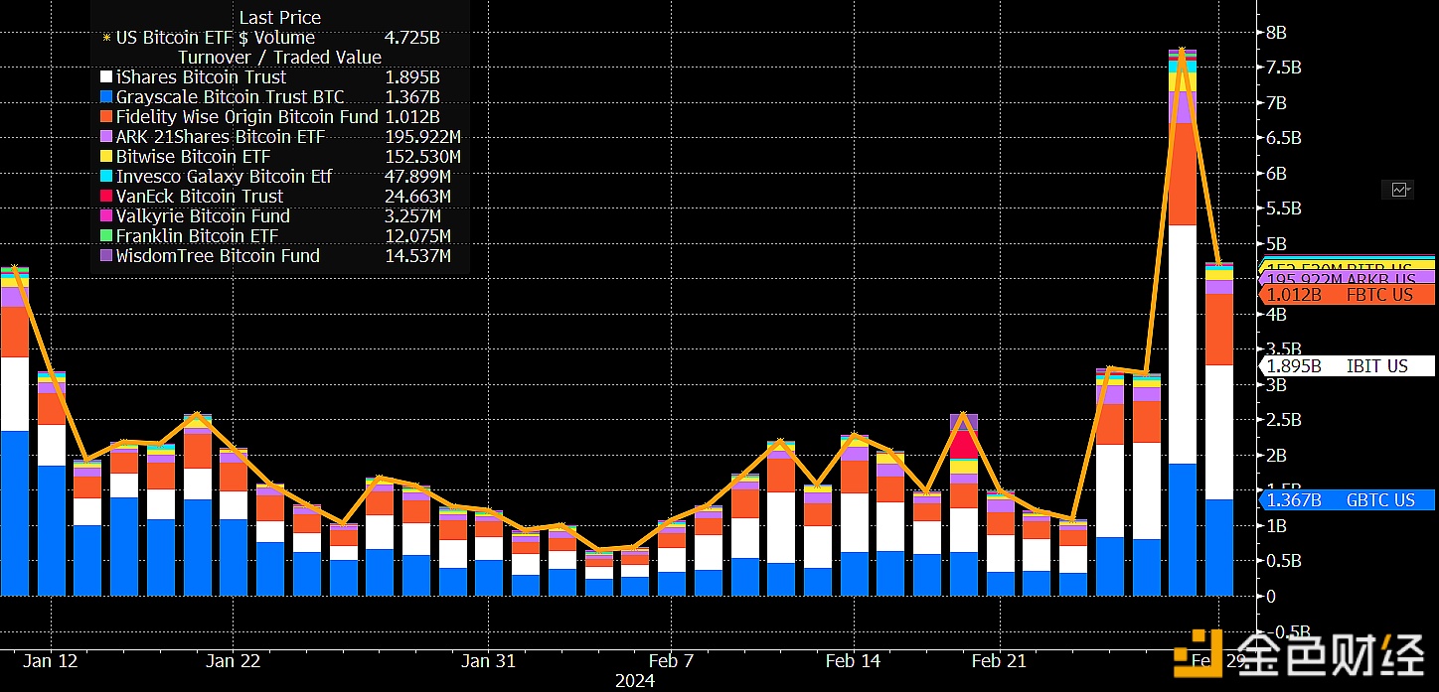This screenshot has width=1439, height=692.
Task: Click the white IBIT US price tag
Action: click(x=1348, y=366)
